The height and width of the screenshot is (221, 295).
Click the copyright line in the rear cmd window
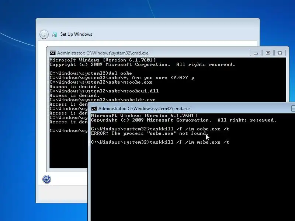pyautogui.click(x=142, y=64)
